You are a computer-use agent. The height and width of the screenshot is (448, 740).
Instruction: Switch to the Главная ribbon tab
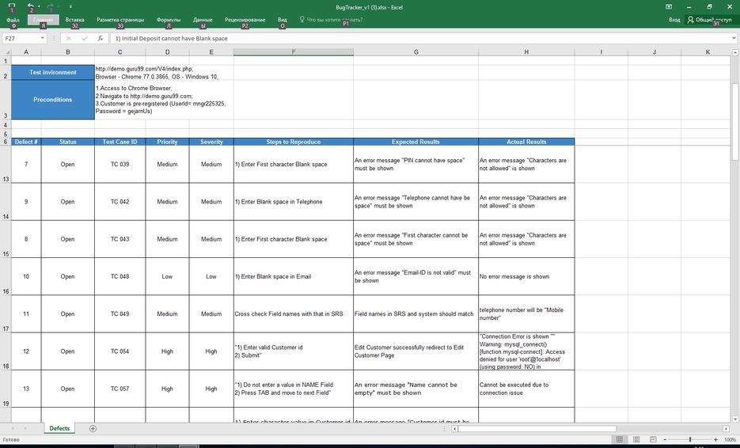tap(43, 20)
